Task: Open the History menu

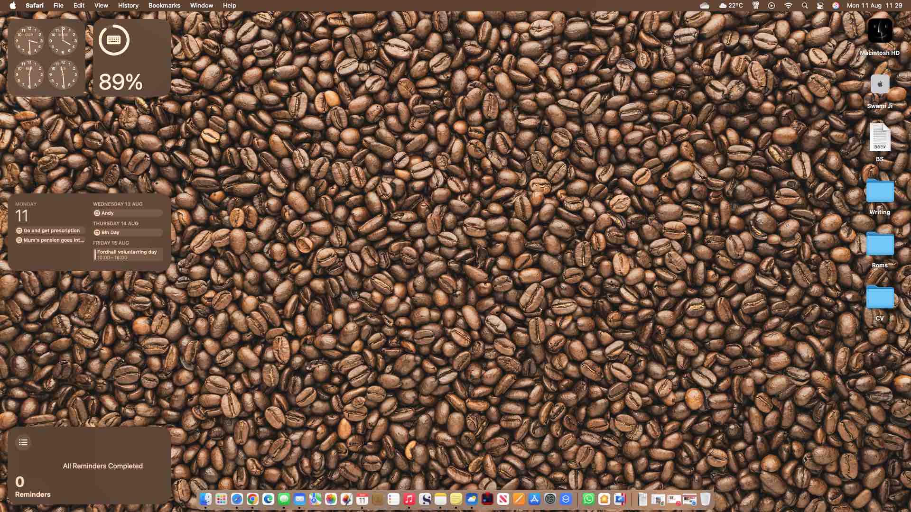Action: point(128,6)
